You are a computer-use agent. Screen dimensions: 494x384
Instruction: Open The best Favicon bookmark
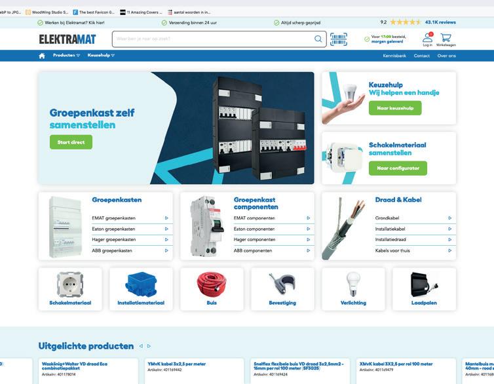(94, 12)
